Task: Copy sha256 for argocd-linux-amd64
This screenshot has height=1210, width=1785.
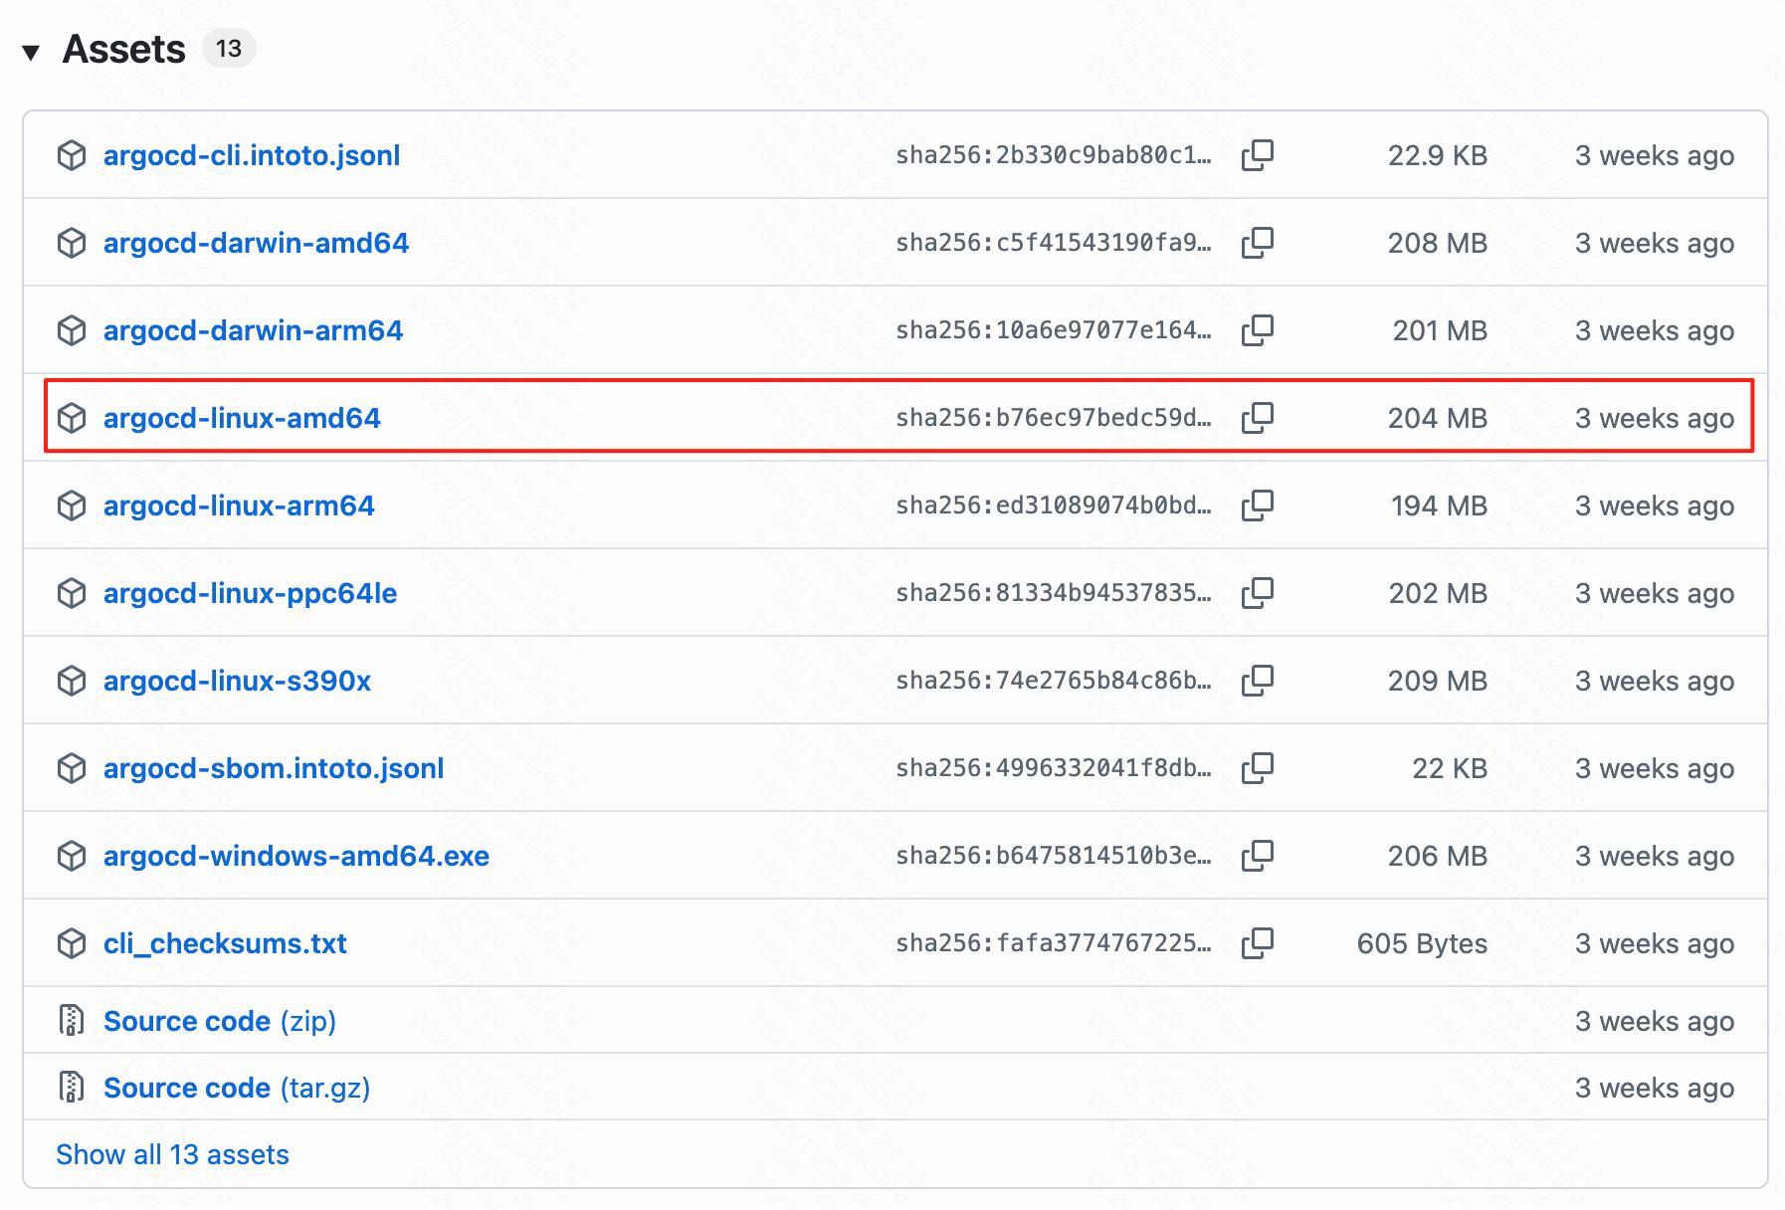Action: click(1257, 418)
